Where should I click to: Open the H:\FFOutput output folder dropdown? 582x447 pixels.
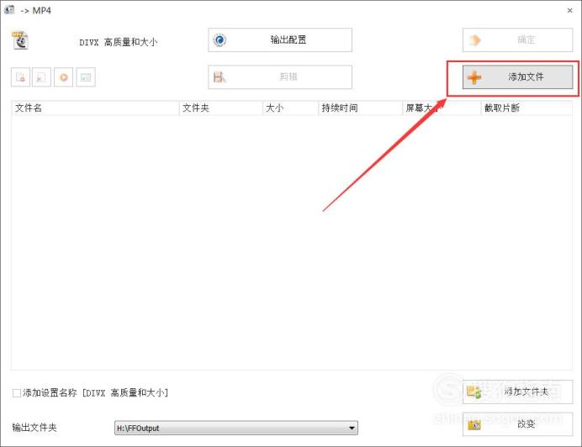236,428
